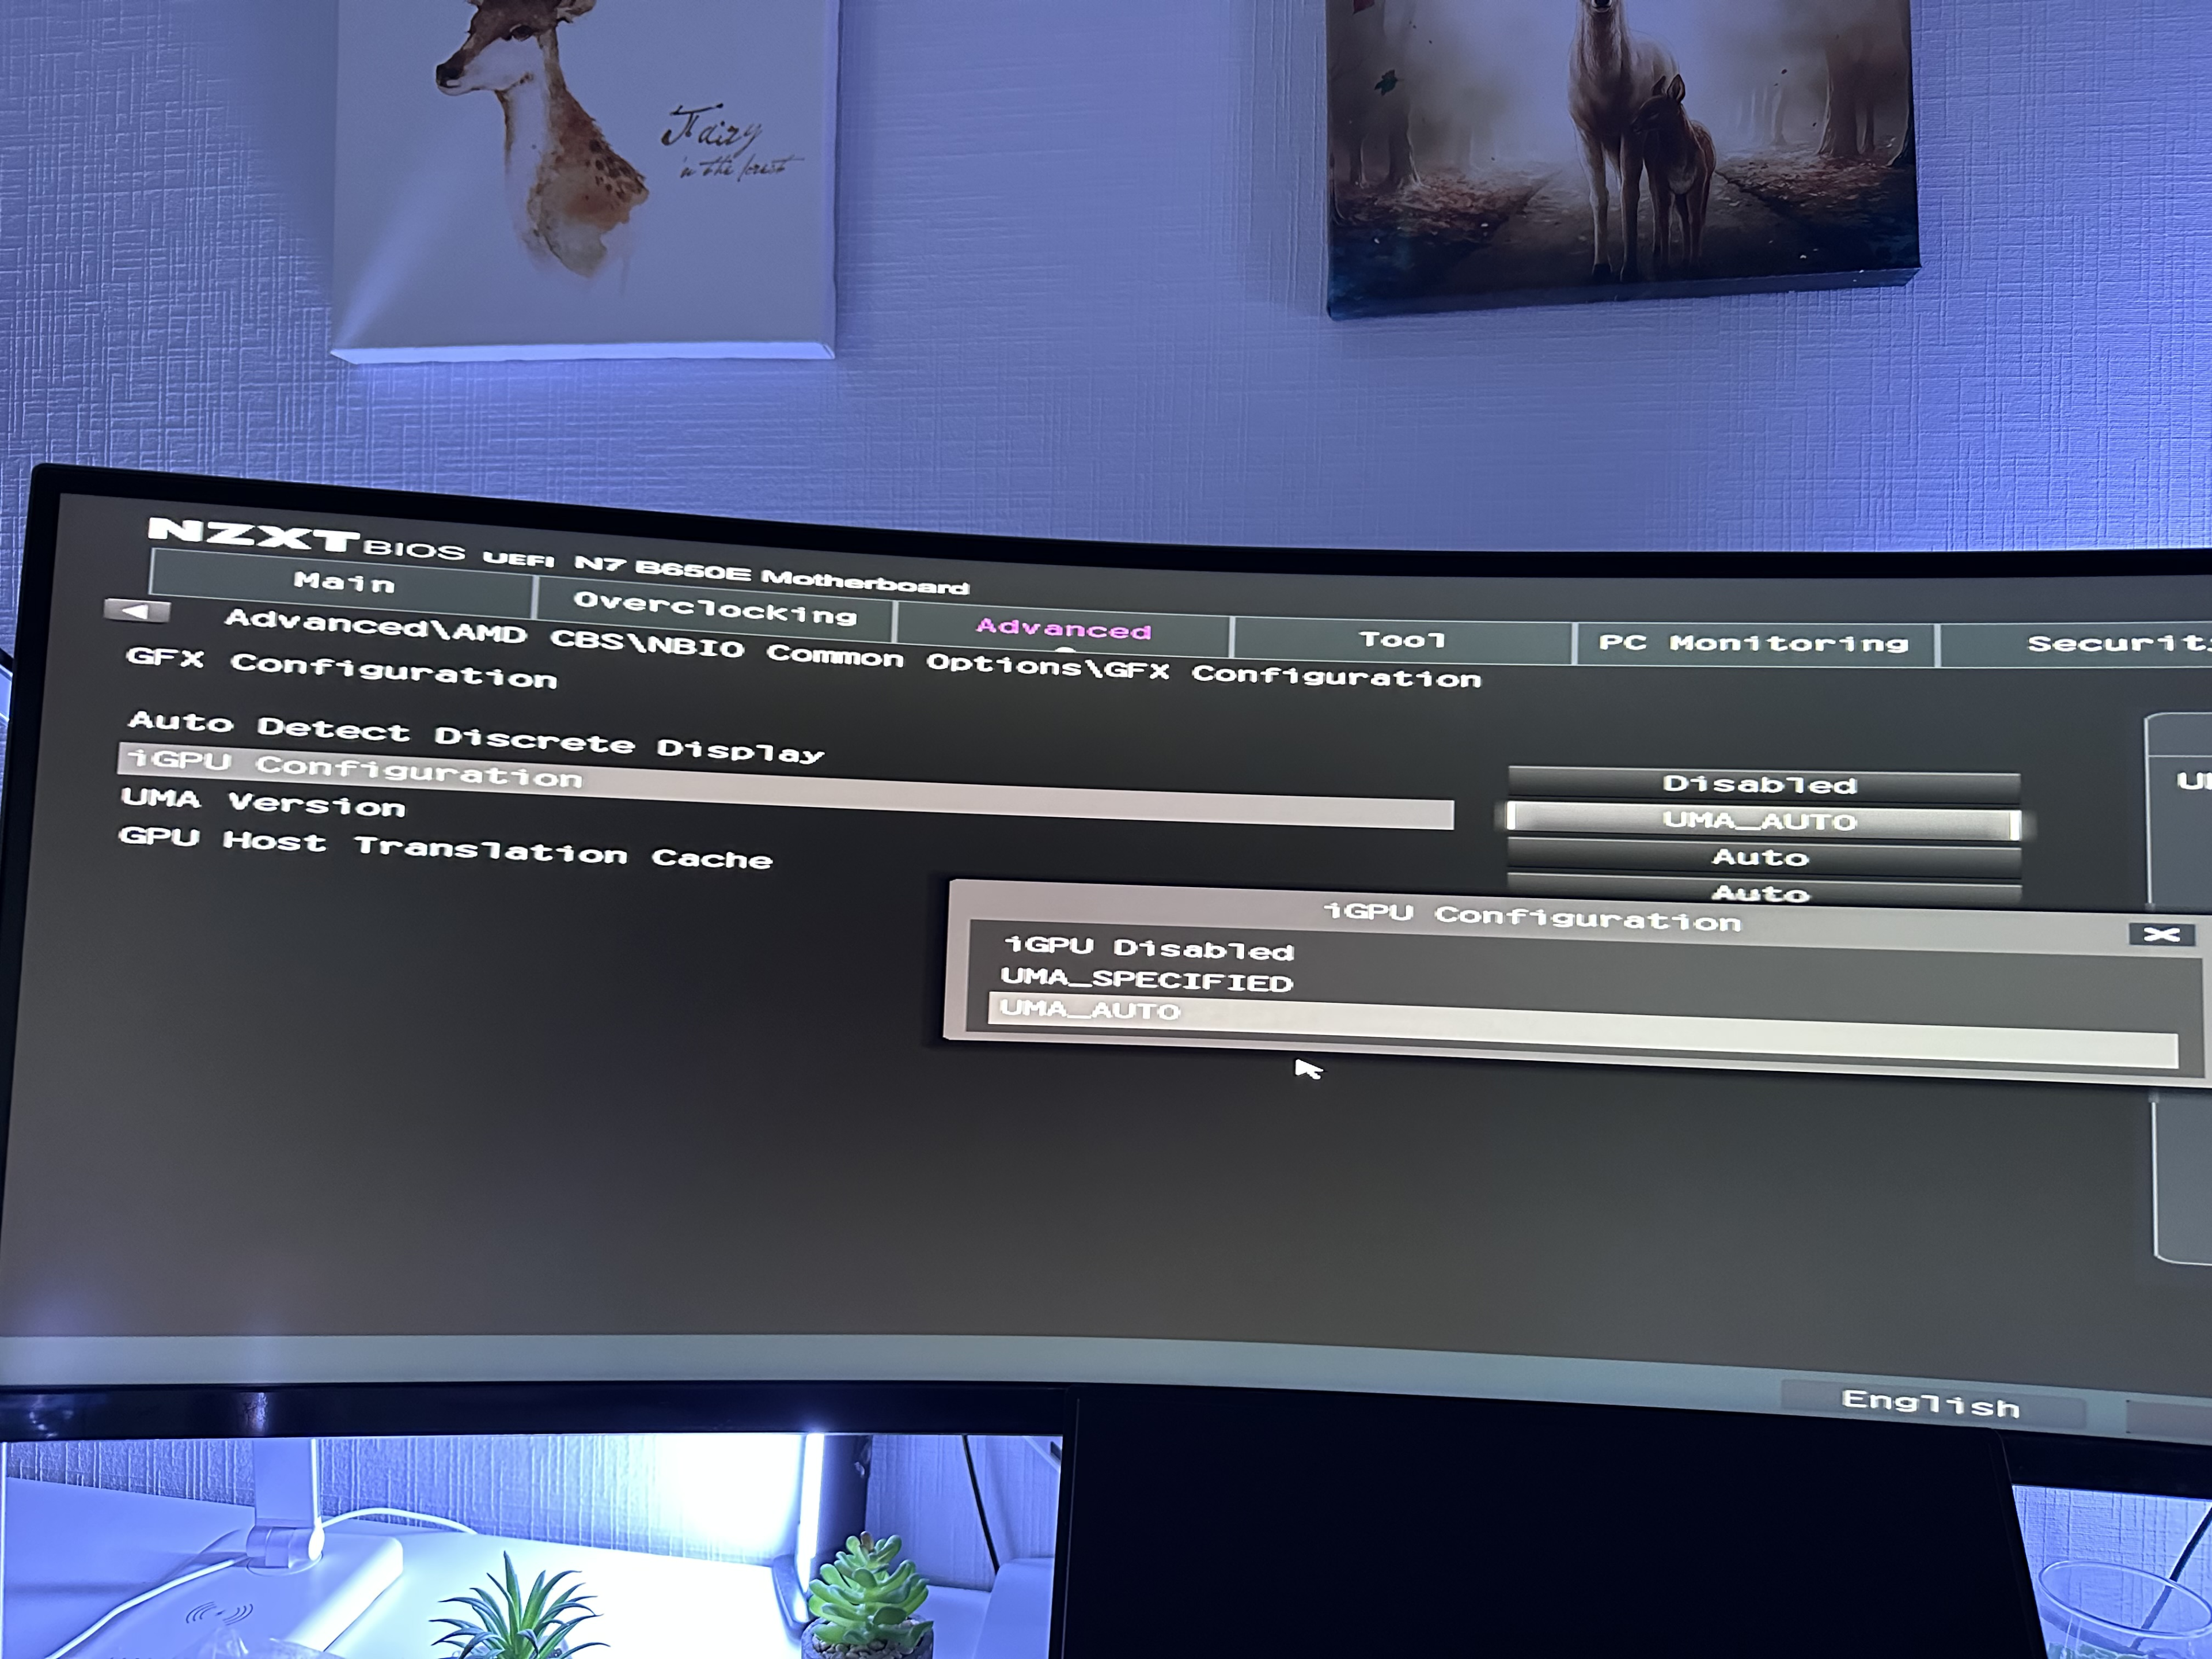Open the PC Monitoring tab

[1753, 643]
